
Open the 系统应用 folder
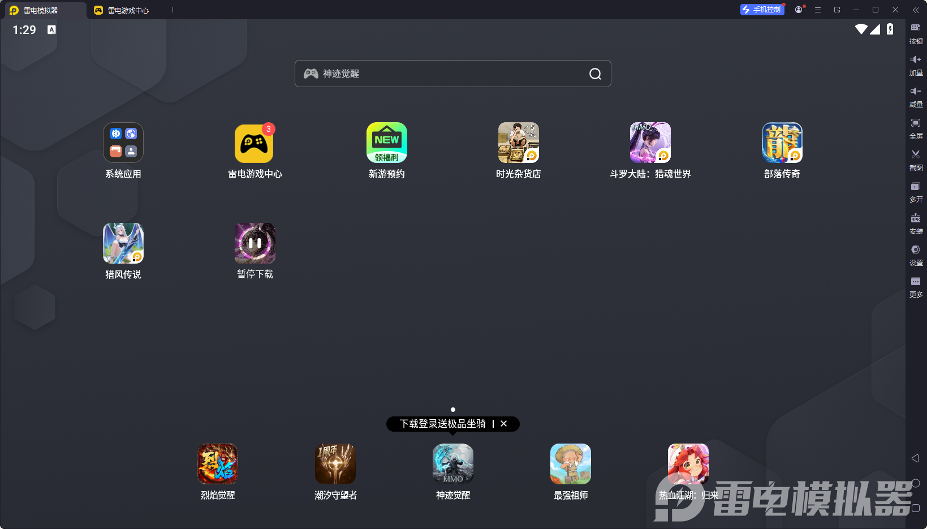click(123, 143)
